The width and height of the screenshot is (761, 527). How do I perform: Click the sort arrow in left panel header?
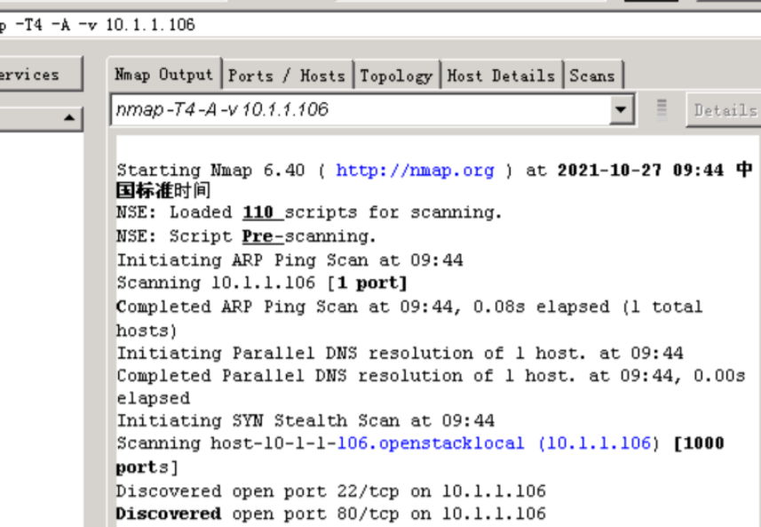coord(69,117)
